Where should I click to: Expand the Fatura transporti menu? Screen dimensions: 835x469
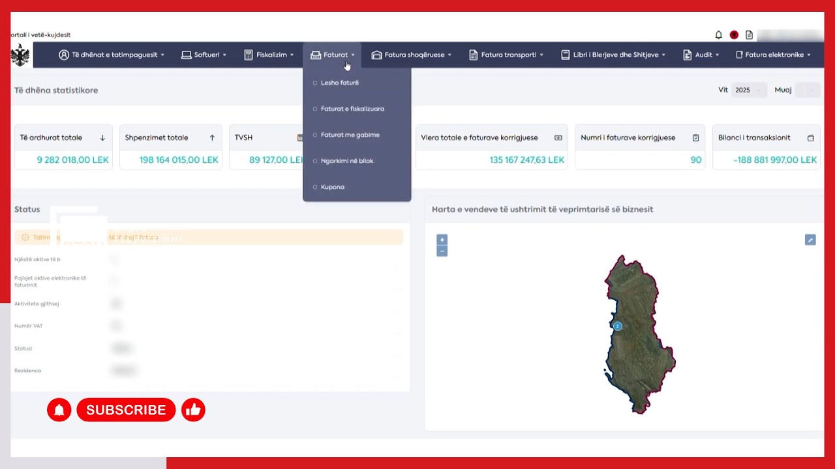[x=507, y=55]
